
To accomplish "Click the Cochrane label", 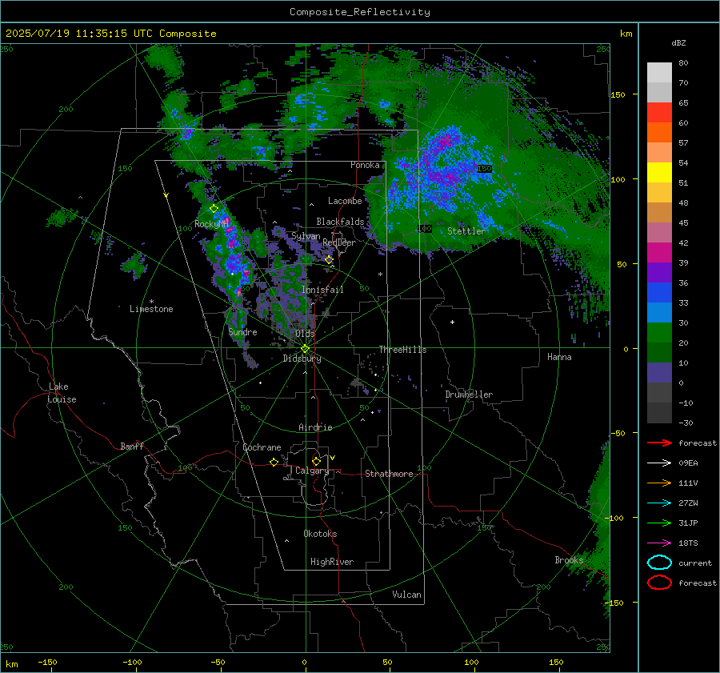I will tap(262, 447).
